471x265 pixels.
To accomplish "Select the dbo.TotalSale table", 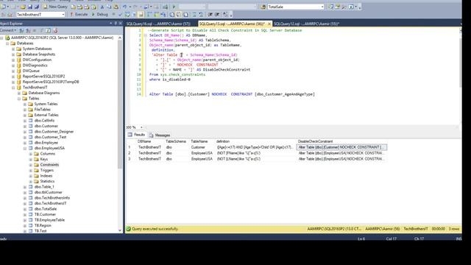I will point(46,209).
